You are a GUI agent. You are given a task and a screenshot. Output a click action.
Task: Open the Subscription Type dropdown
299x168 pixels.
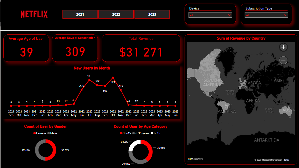pos(266,15)
